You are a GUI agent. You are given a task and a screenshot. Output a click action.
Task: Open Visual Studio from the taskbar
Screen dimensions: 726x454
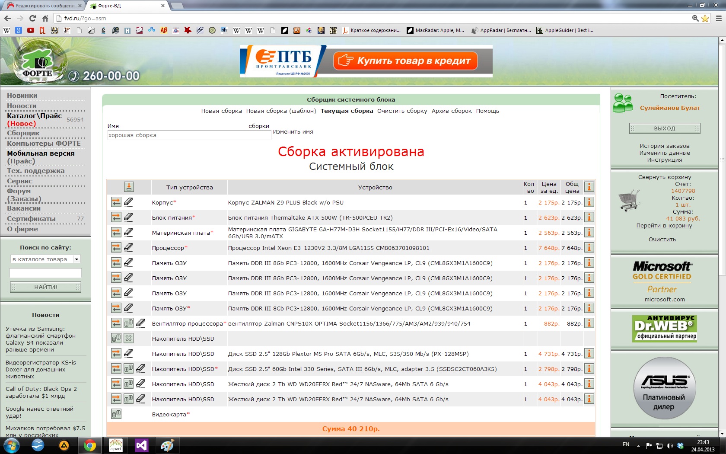(x=141, y=445)
